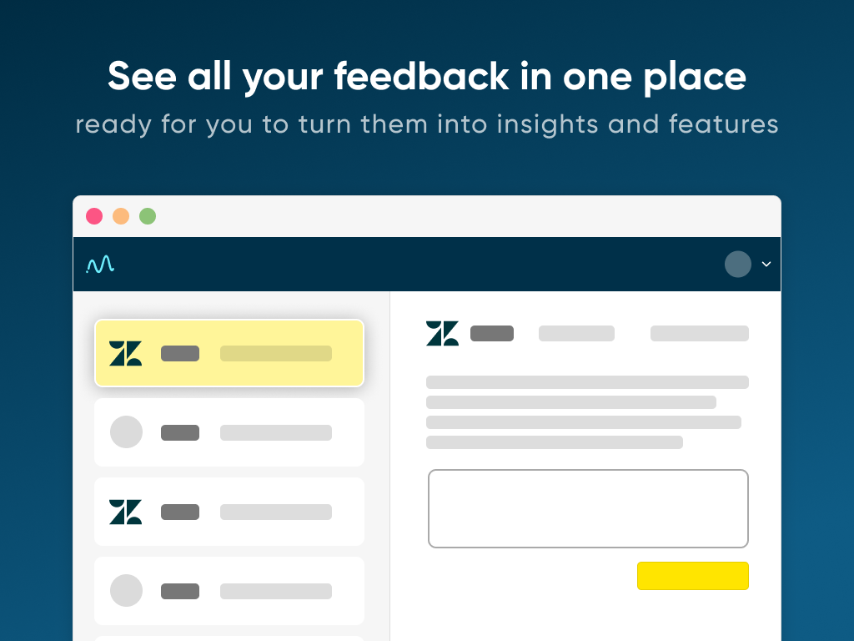Click Zendesk logo in the detail panel header
The width and height of the screenshot is (854, 641).
pyautogui.click(x=442, y=334)
